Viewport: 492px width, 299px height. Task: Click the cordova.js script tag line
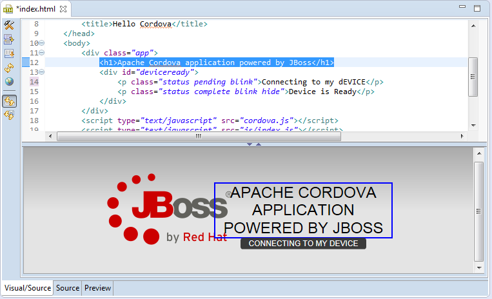[x=210, y=121]
